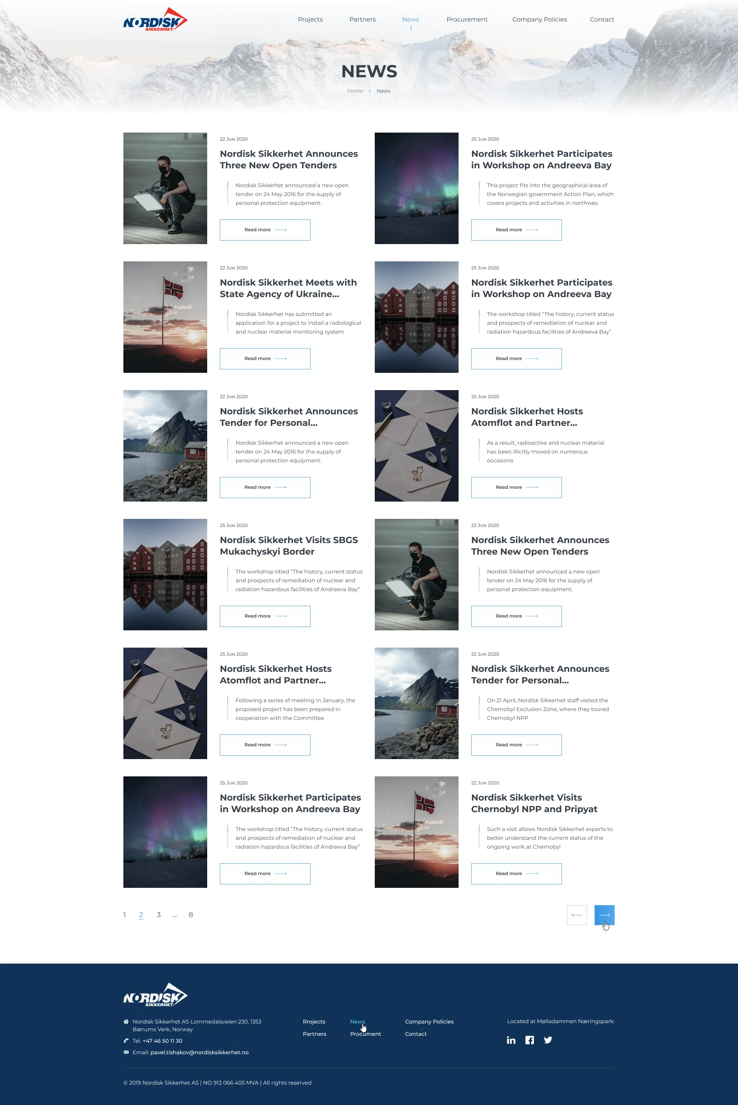This screenshot has height=1105, width=738.
Task: Click Projects link in the footer
Action: coord(314,1022)
